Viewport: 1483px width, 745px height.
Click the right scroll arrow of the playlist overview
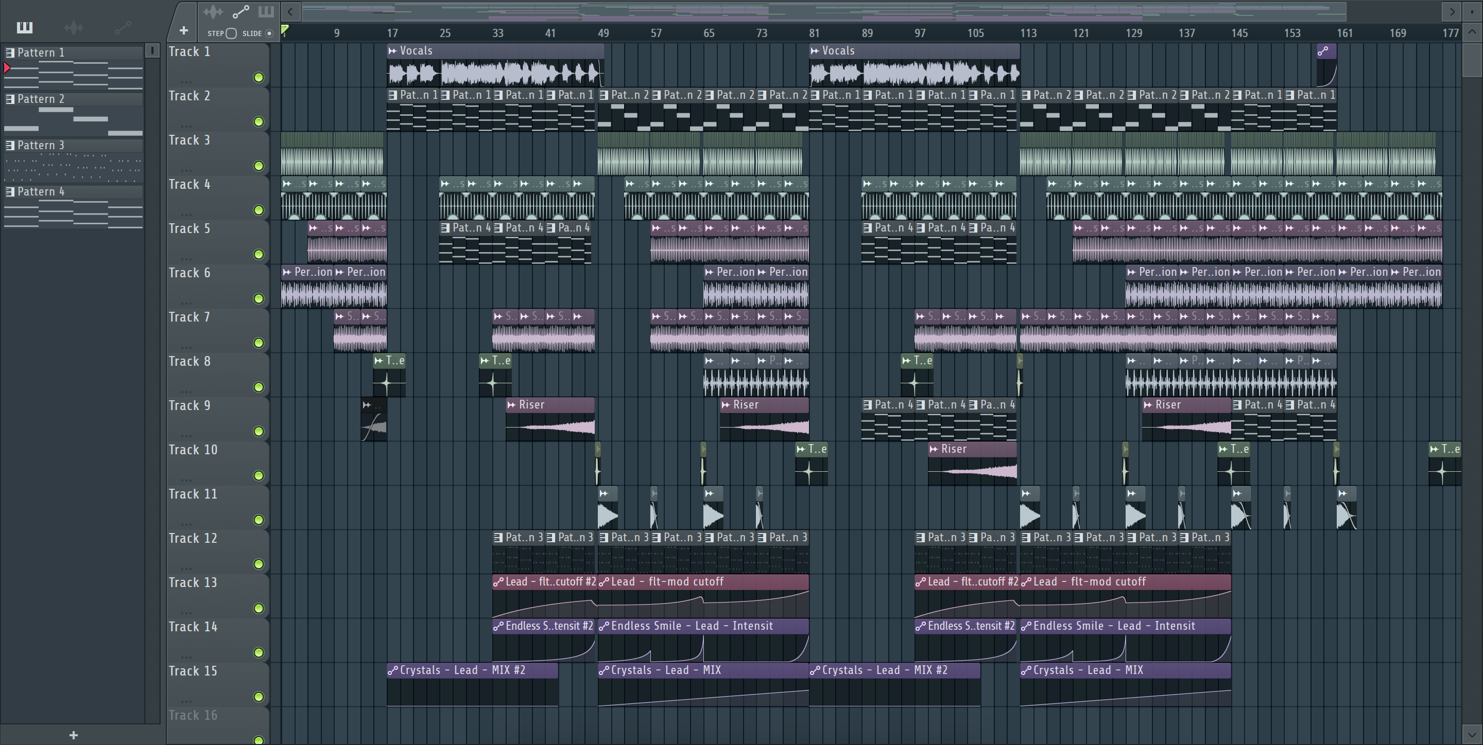tap(1452, 11)
